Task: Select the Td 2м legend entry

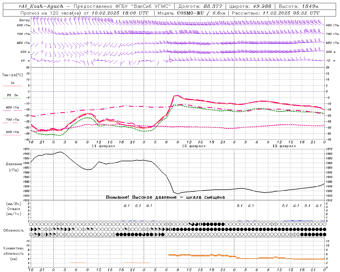Action: tap(12, 95)
